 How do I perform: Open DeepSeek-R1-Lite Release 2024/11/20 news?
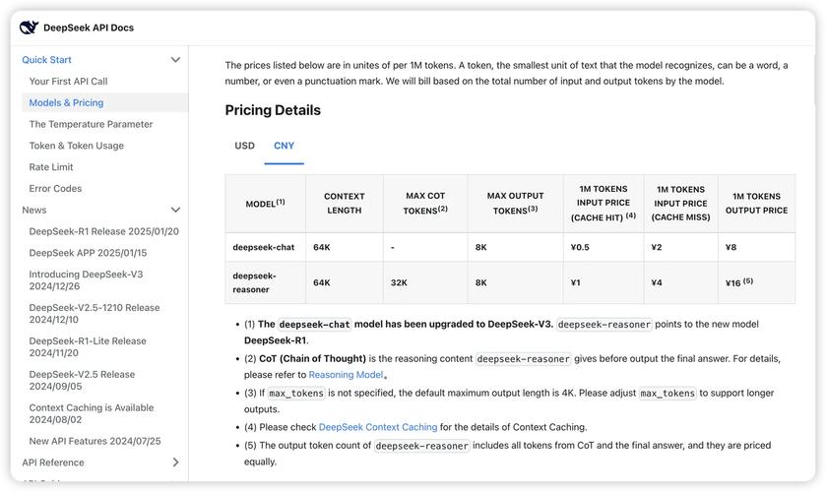pos(88,347)
